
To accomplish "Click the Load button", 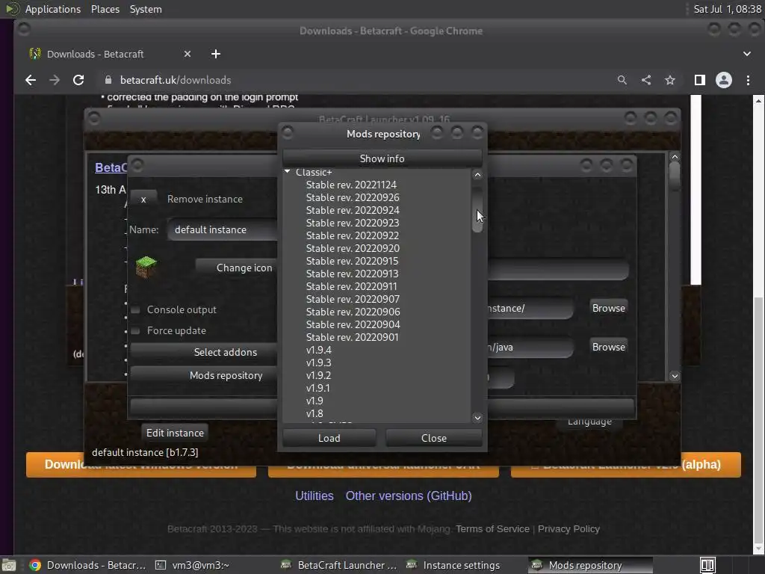I will pos(329,438).
